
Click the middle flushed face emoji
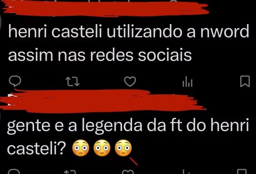point(102,148)
